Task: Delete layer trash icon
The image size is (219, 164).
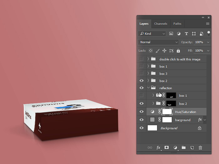Action: 200,148
